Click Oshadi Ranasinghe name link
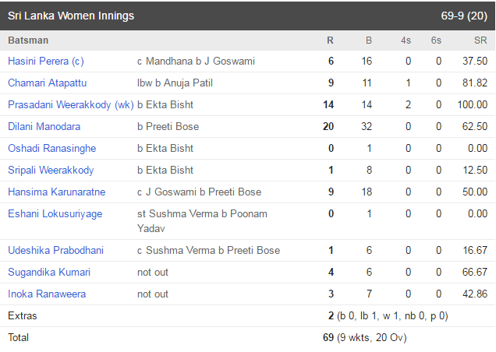This screenshot has width=496, height=352. point(52,149)
